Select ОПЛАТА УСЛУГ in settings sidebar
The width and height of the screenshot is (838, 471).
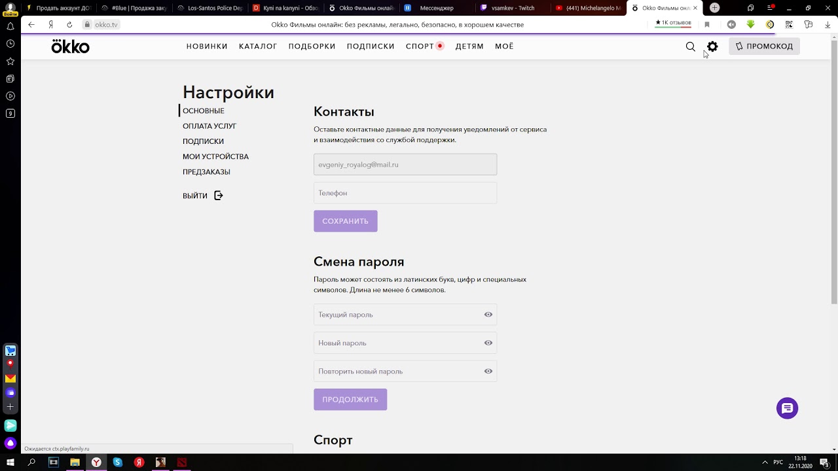tap(209, 126)
